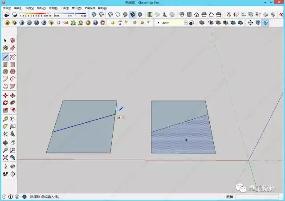Toggle Back Edges face style
285x201 pixels.
point(101,14)
